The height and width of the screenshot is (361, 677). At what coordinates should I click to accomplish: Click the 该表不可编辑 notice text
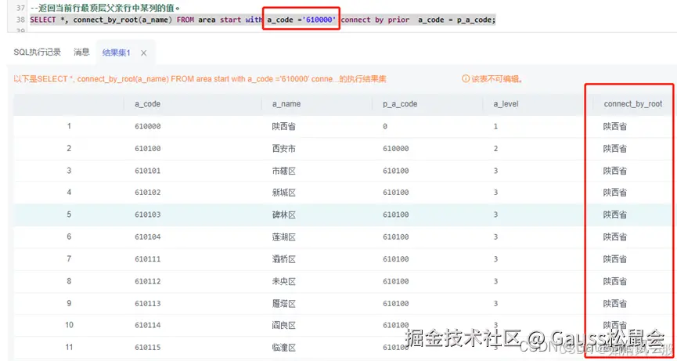coord(496,79)
